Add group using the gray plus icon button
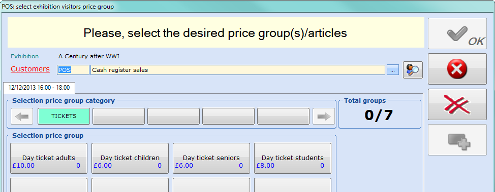The width and height of the screenshot is (495, 192). coord(457,140)
